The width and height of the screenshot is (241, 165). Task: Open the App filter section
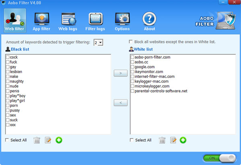42,21
